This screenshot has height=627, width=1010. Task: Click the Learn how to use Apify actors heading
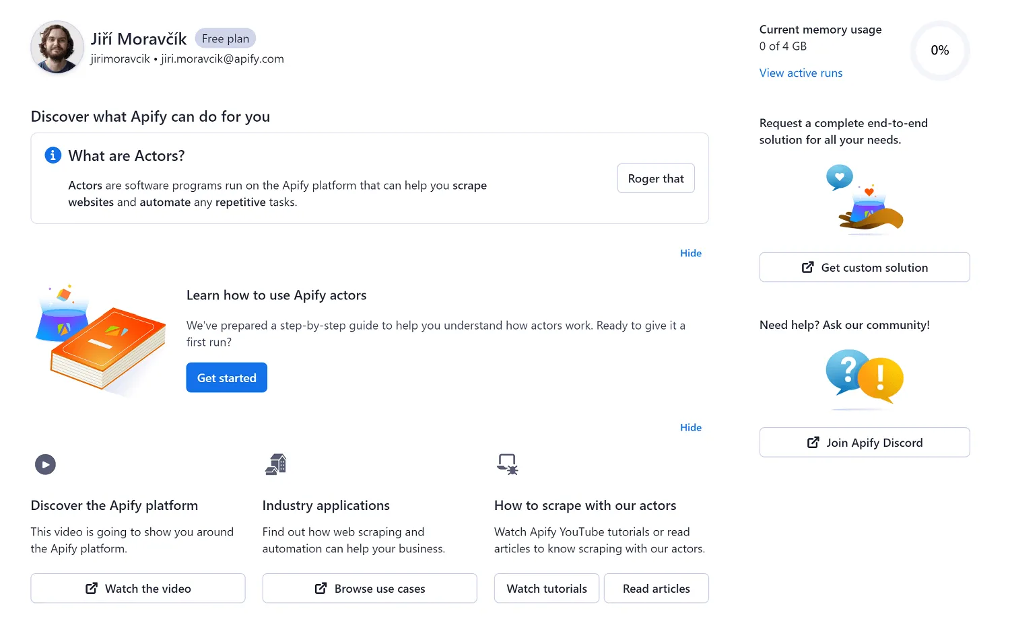pos(277,295)
